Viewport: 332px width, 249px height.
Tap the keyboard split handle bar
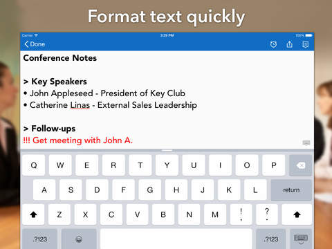coord(167,150)
